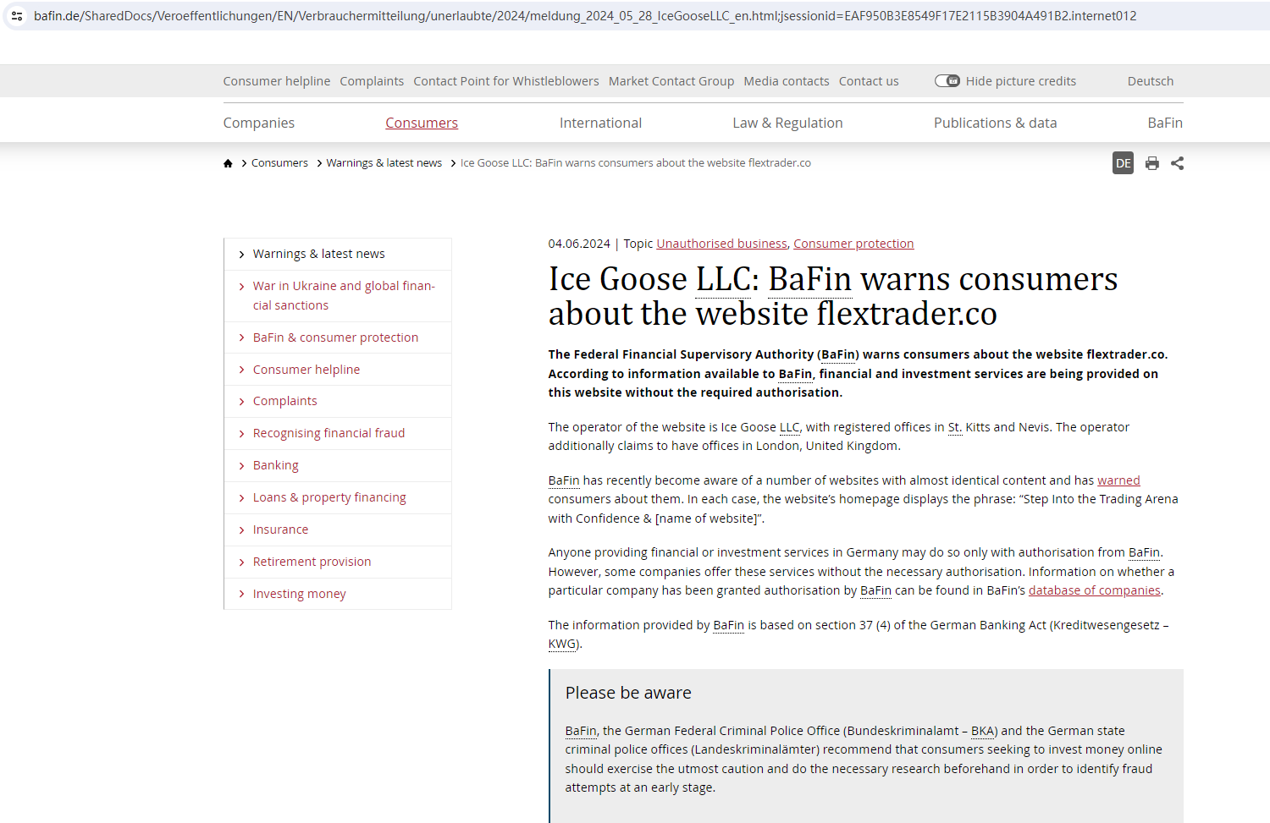Open the BaFin main menu item
1270x823 pixels.
[x=1165, y=123]
